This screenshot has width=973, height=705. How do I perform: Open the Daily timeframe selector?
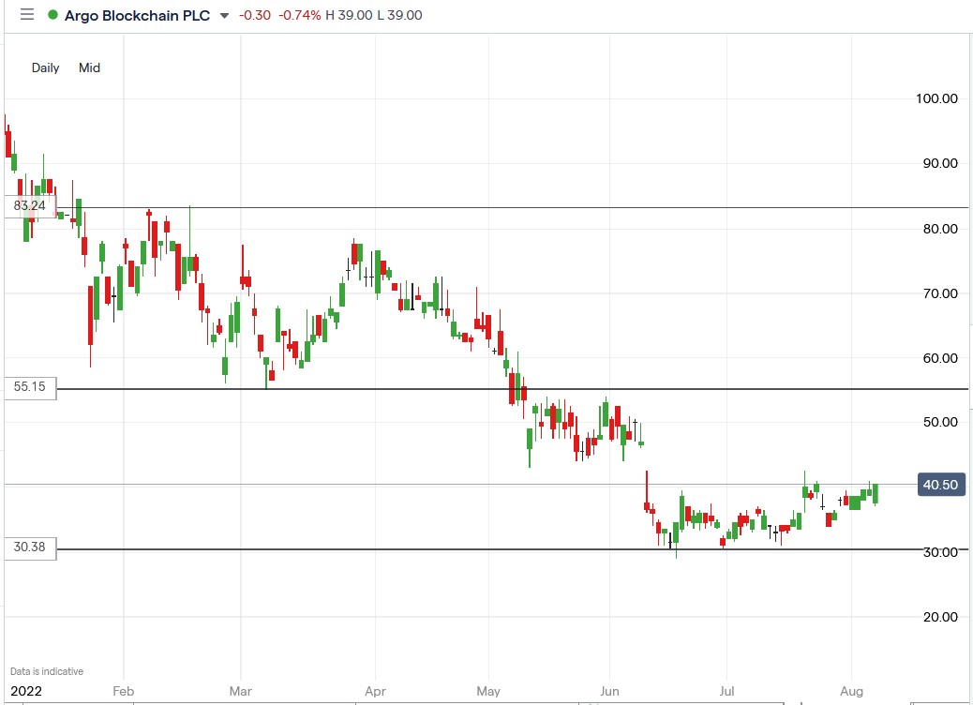click(x=45, y=67)
